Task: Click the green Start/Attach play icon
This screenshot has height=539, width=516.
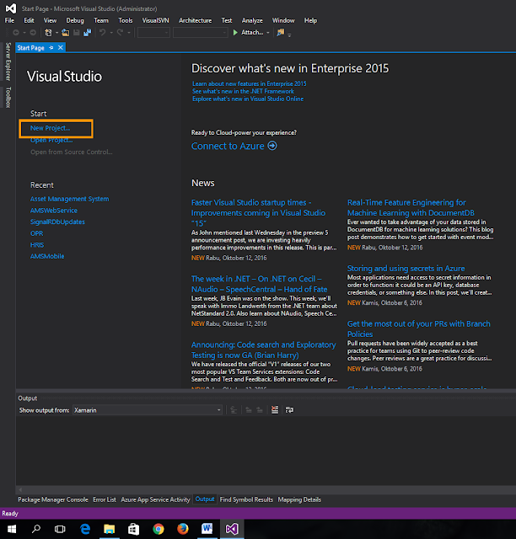Action: click(235, 33)
